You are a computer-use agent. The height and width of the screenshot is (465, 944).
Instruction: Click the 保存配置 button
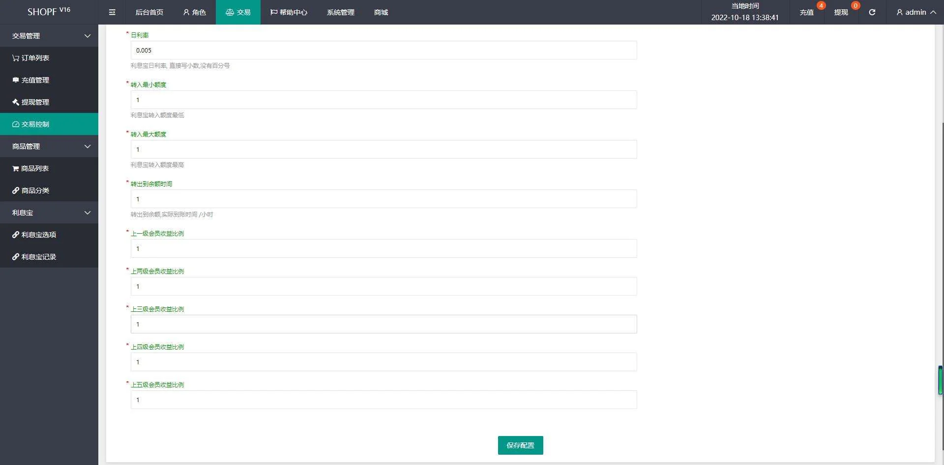520,445
